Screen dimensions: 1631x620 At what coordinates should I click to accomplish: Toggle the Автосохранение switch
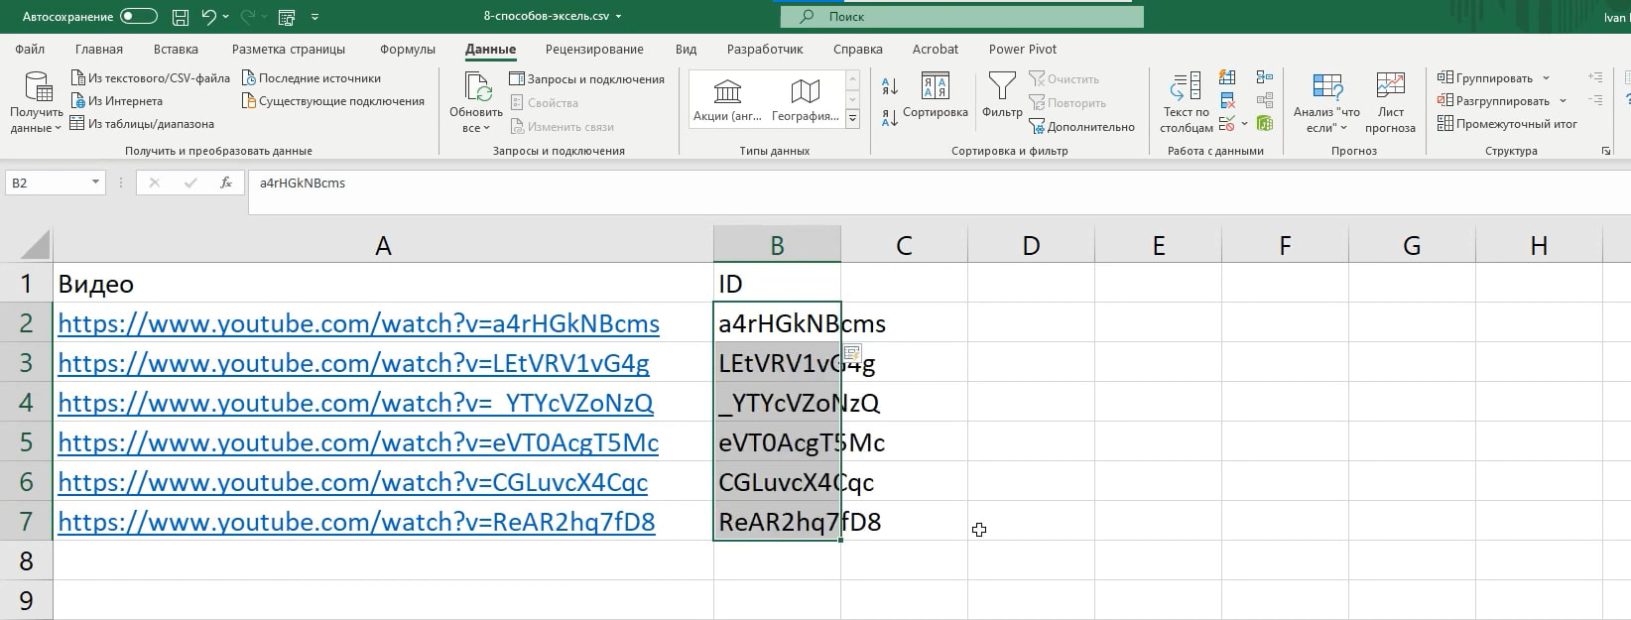pyautogui.click(x=138, y=16)
